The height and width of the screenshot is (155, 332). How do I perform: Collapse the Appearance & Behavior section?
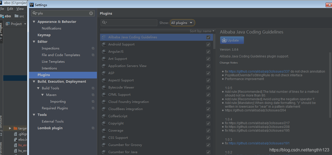[x=34, y=22]
